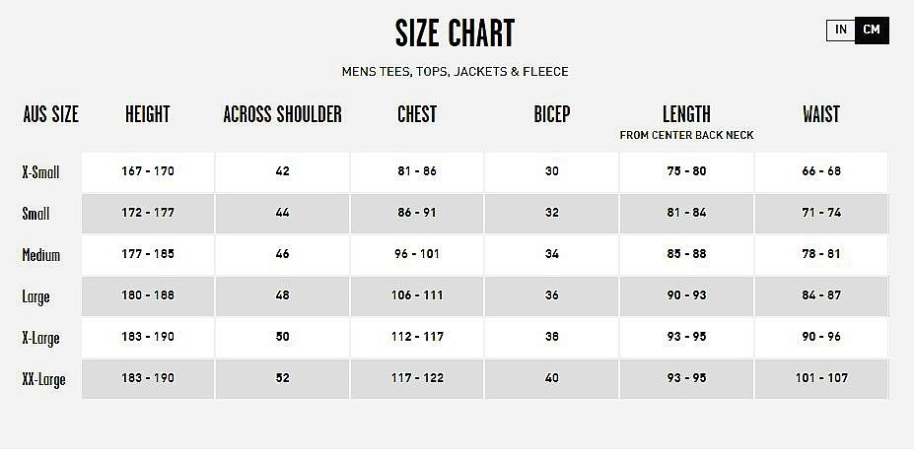The width and height of the screenshot is (914, 455).
Task: Select the WAIST column header
Action: (820, 114)
